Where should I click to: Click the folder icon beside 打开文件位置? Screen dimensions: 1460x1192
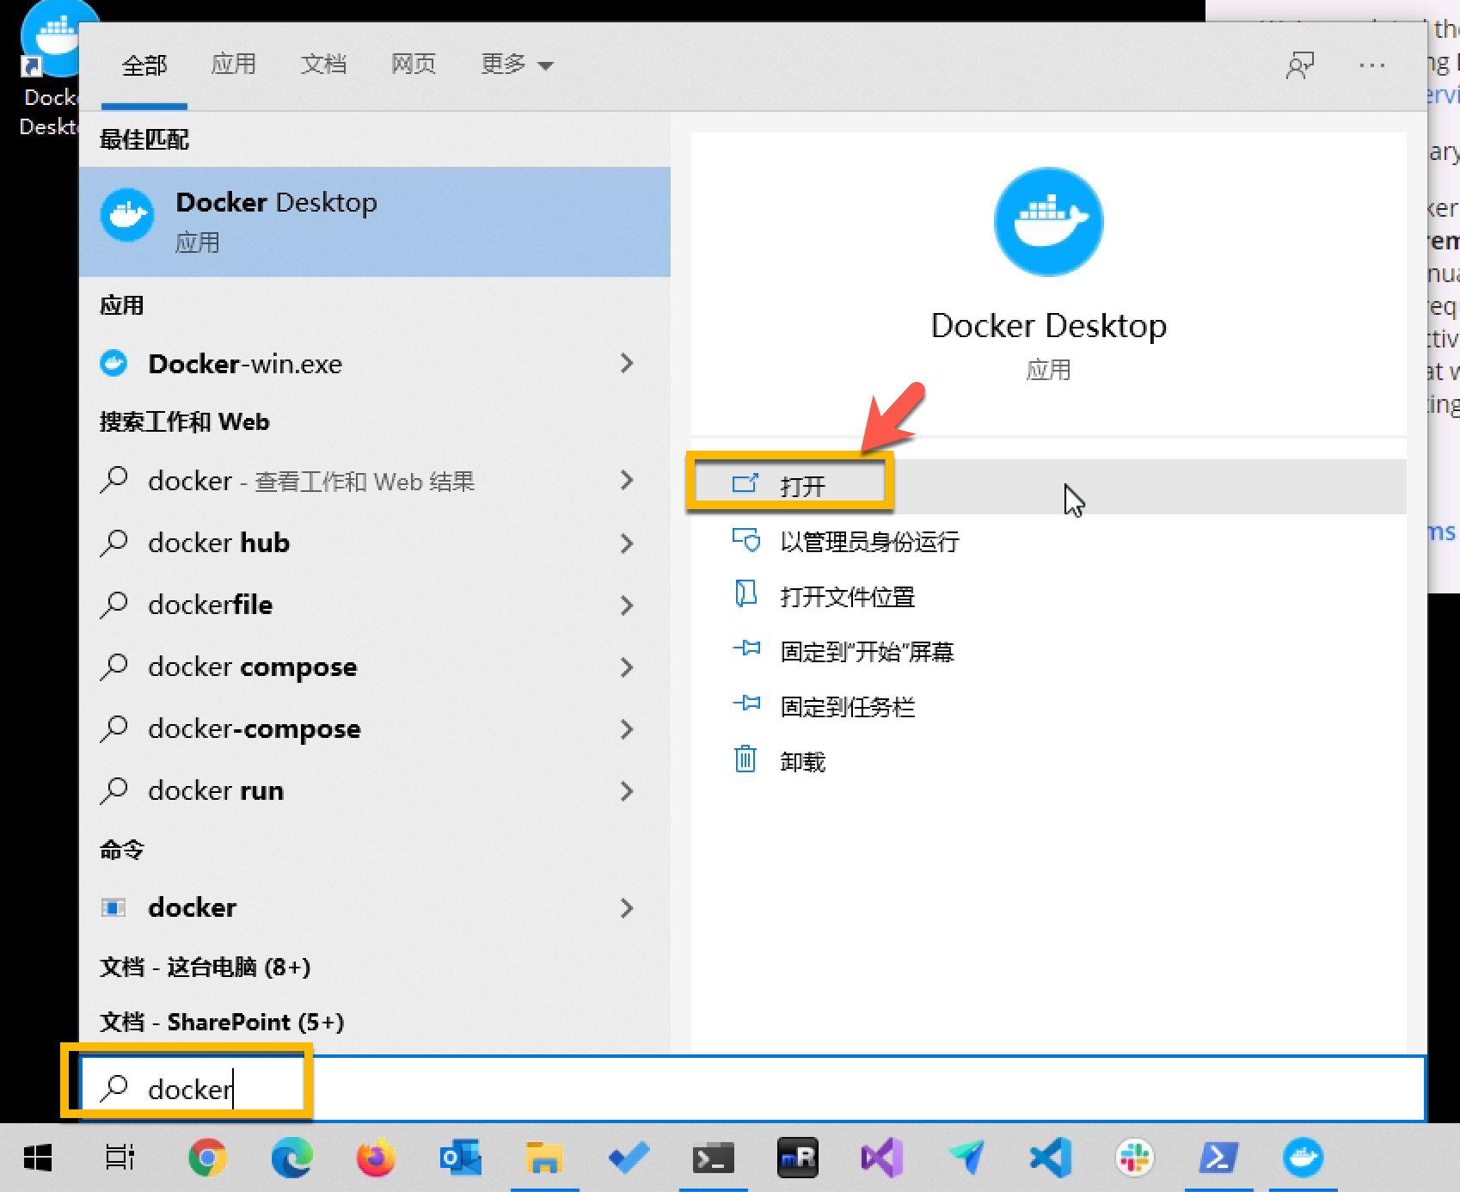coord(745,594)
